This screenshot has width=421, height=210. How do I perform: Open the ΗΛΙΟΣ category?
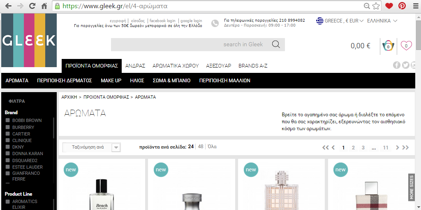click(x=137, y=80)
